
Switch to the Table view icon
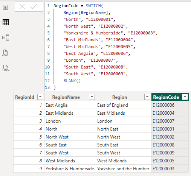[6, 22]
